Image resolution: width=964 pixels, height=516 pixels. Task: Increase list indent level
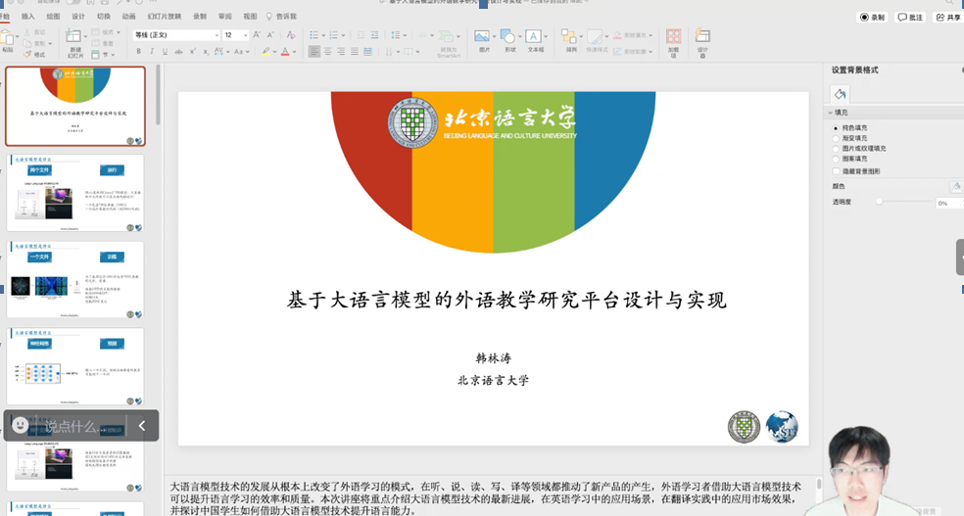tap(374, 35)
